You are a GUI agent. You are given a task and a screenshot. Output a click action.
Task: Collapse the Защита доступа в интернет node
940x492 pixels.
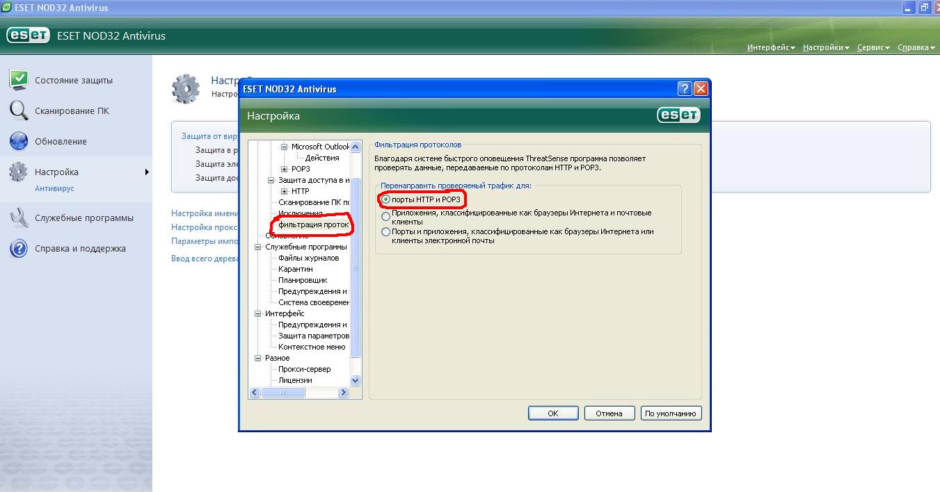[272, 180]
